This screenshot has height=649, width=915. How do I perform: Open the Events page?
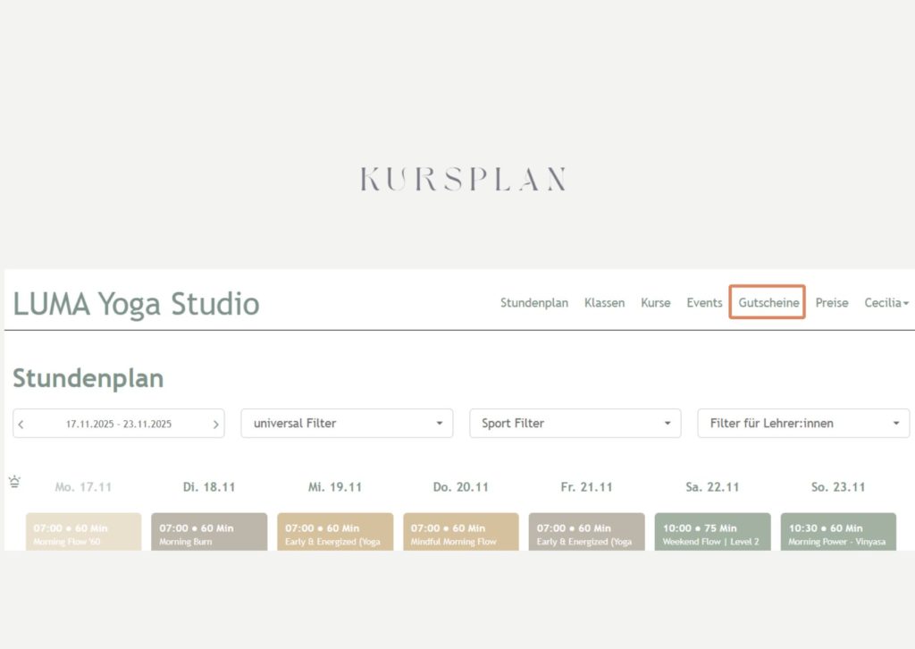(704, 303)
